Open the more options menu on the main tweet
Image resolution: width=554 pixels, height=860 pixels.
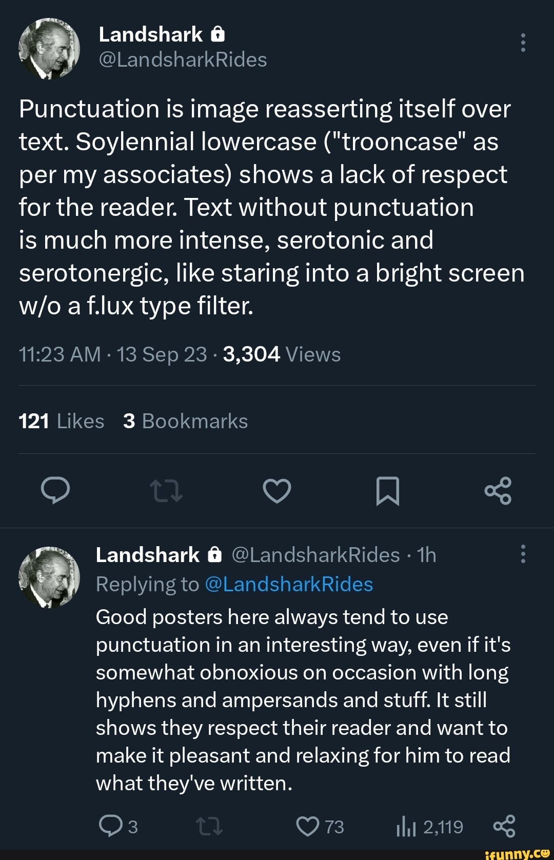(x=523, y=43)
